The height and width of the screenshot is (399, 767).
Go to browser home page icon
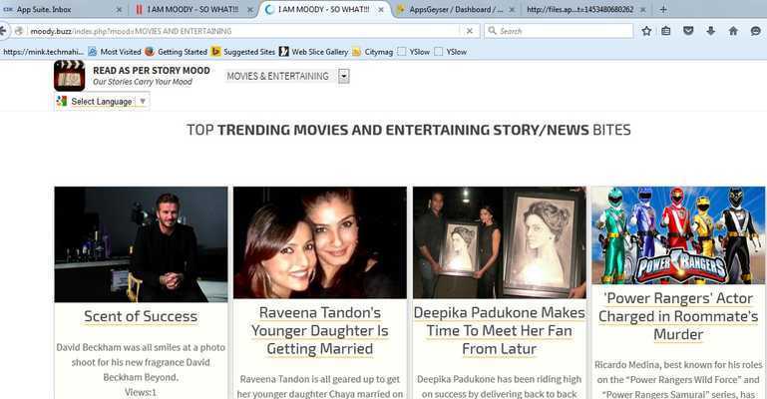click(733, 31)
